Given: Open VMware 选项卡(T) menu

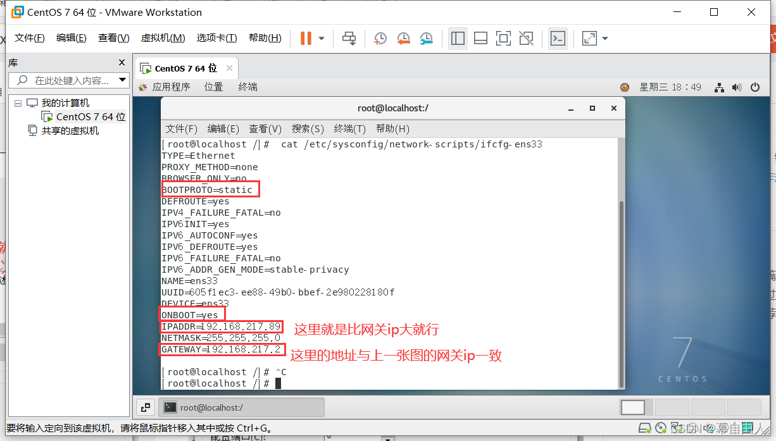Looking at the screenshot, I should pos(216,38).
